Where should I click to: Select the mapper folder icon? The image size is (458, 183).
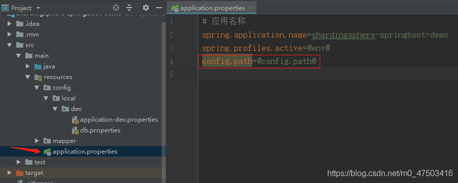[x=47, y=141]
